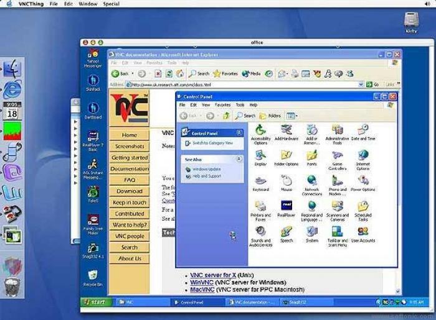Viewport: 436px width, 320px height.
Task: Open Network Connections icon
Action: point(311,186)
